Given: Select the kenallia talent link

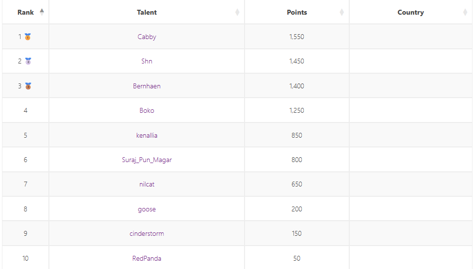Looking at the screenshot, I should [x=147, y=135].
